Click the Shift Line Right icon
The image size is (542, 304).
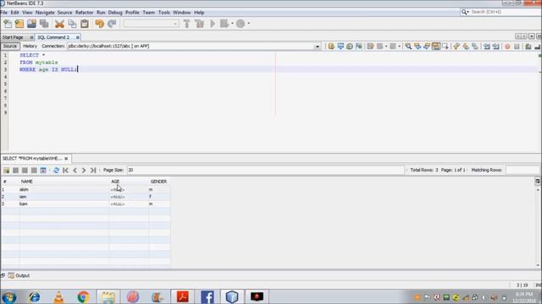[496, 46]
